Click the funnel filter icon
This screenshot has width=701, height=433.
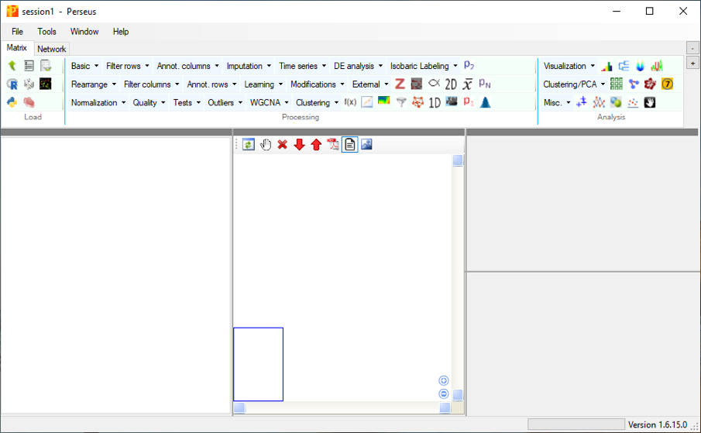400,102
